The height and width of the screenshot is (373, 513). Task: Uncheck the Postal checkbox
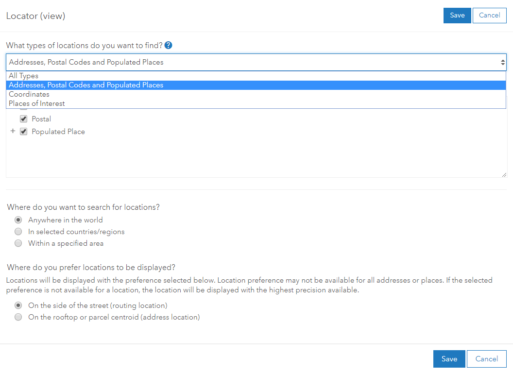pos(23,119)
